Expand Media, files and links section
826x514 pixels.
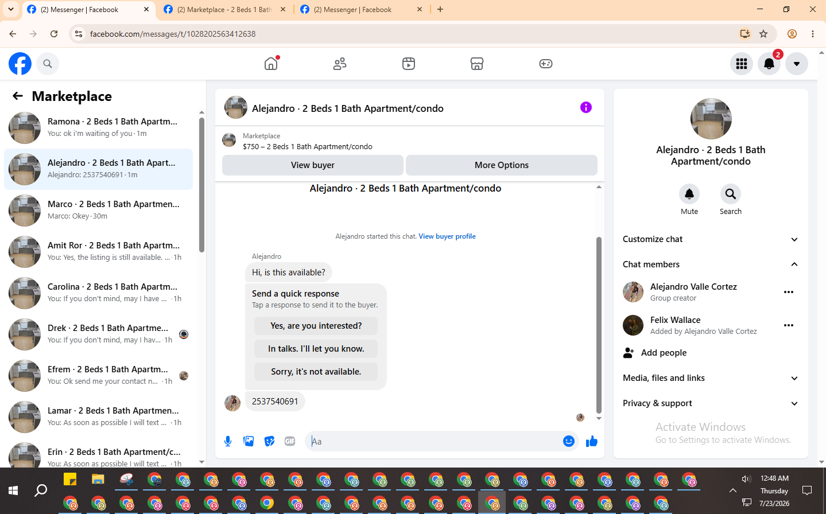click(x=711, y=378)
